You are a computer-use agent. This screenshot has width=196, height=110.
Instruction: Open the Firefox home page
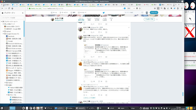pyautogui.click(x=12, y=8)
